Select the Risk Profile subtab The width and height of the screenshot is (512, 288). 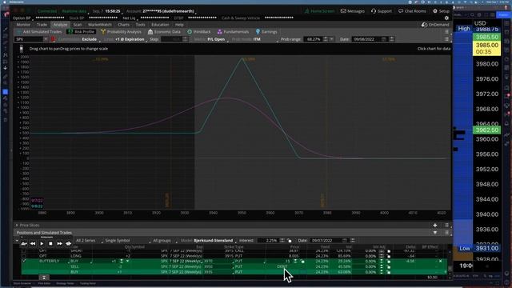tap(81, 32)
